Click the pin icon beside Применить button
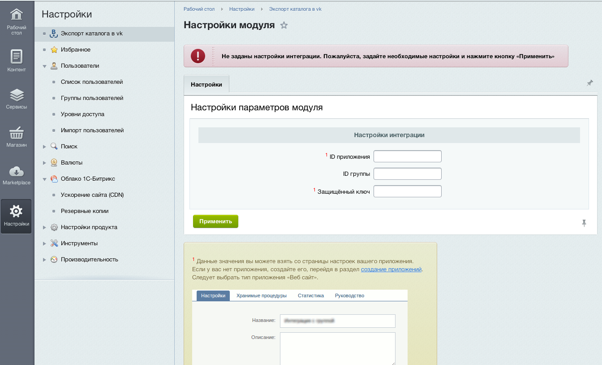 pyautogui.click(x=584, y=223)
